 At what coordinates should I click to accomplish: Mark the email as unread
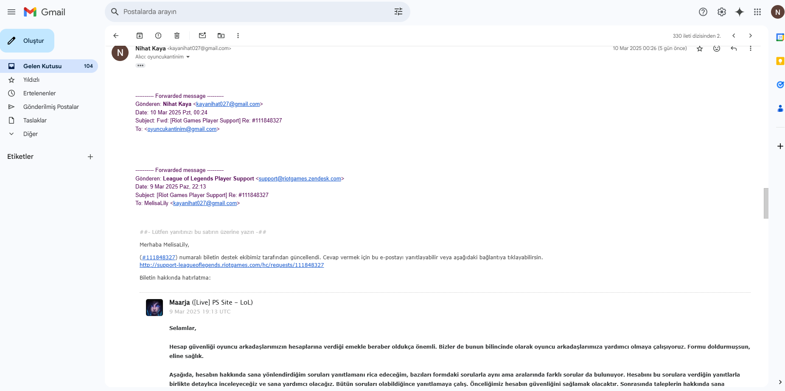(202, 36)
